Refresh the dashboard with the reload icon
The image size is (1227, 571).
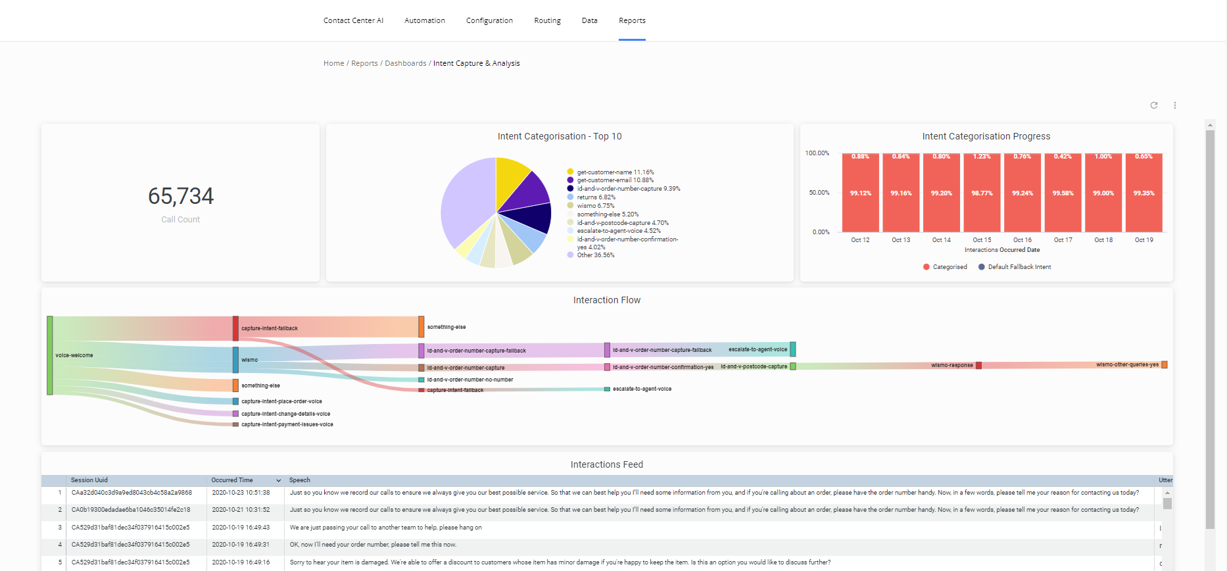[1153, 105]
